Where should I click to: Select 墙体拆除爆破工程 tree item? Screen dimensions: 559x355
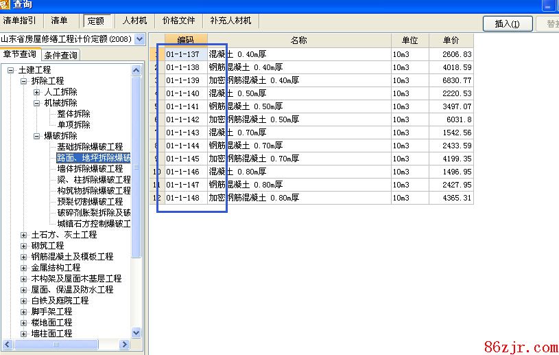coord(90,169)
